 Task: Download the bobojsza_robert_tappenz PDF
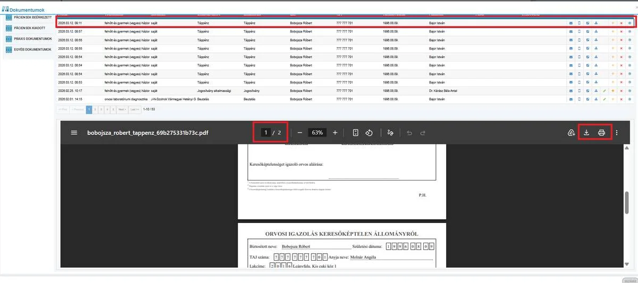[x=587, y=133]
